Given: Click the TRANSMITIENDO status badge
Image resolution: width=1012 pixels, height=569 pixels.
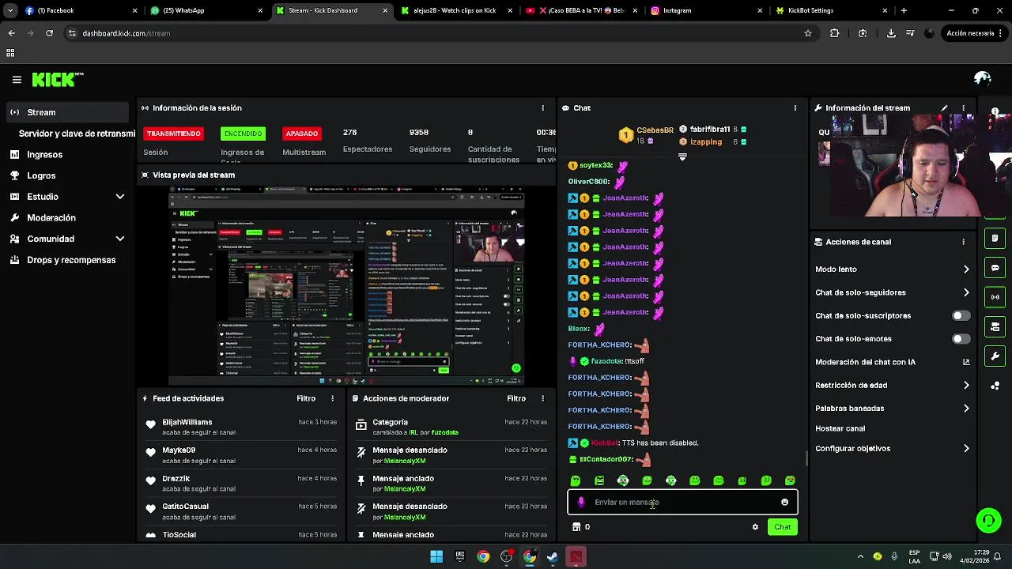Looking at the screenshot, I should pos(173,134).
